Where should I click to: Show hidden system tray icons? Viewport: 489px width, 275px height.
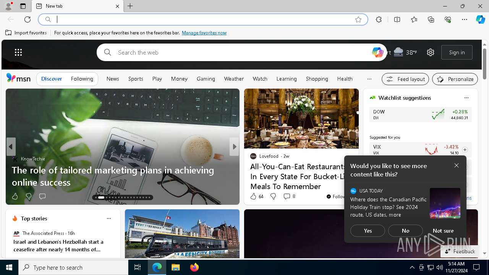pyautogui.click(x=412, y=267)
